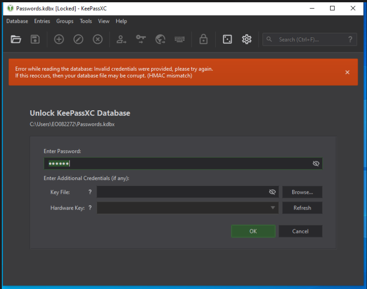This screenshot has width=367, height=289.
Task: Dismiss the invalid credentials error message
Action: click(347, 72)
